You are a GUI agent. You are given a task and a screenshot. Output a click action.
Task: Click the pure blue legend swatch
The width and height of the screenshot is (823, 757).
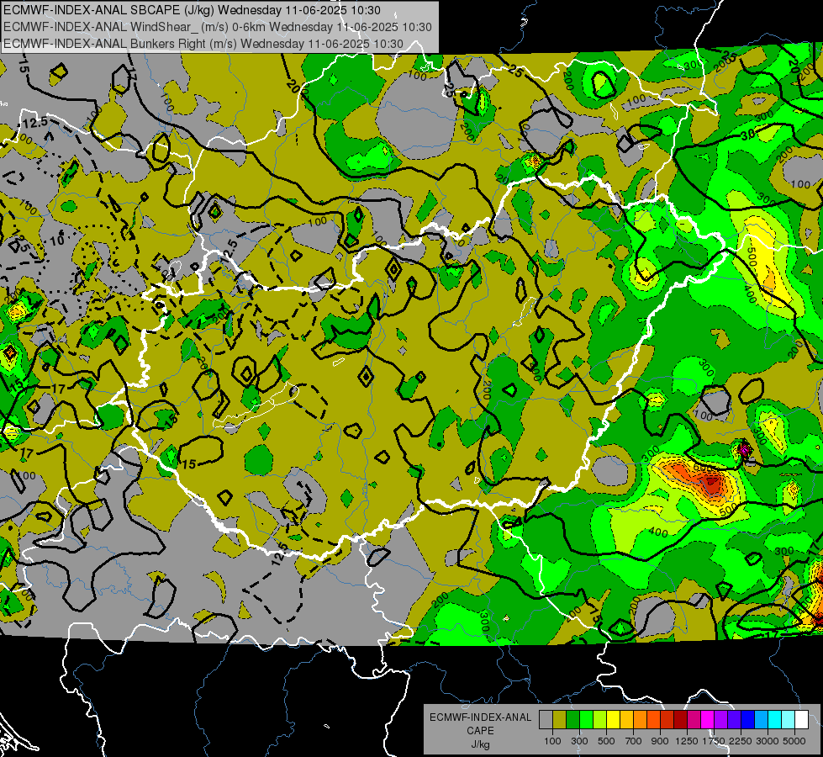pos(748,719)
